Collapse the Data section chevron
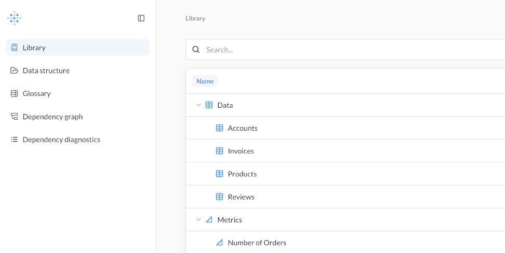This screenshot has height=253, width=505. 198,105
